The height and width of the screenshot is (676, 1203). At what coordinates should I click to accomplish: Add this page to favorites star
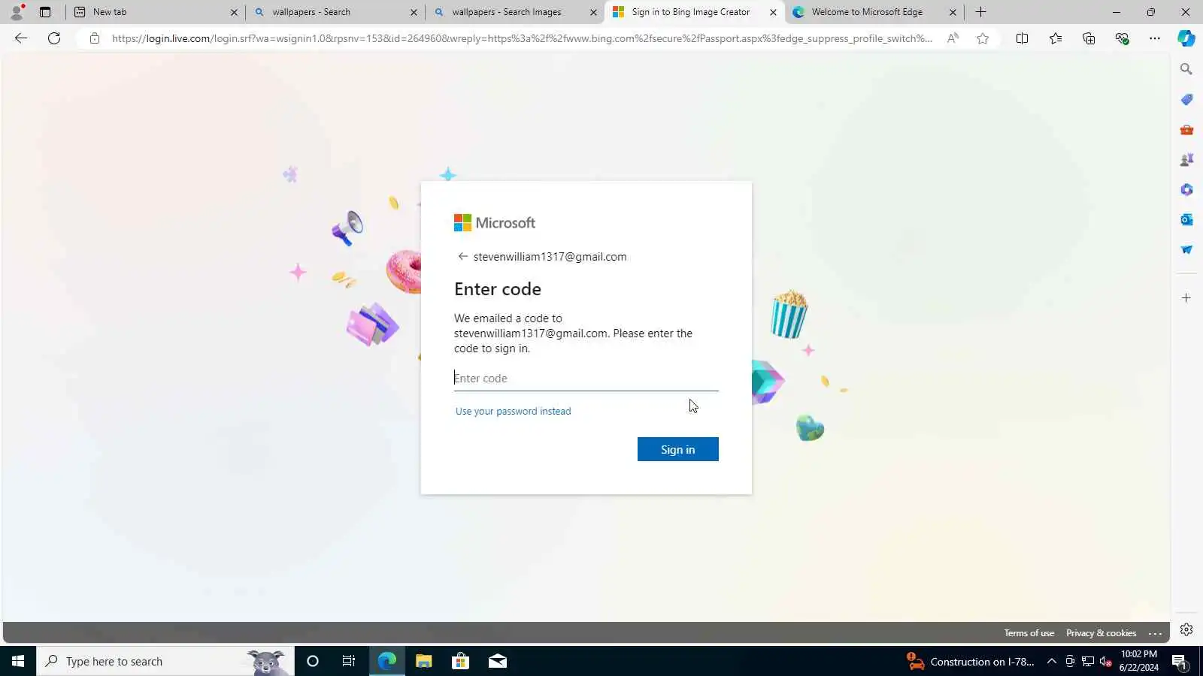tap(983, 38)
